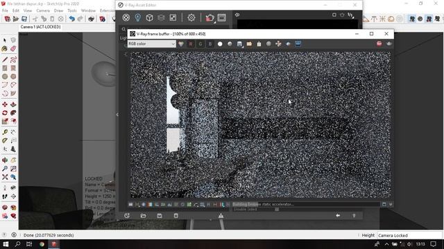Click the add asset icon at Asset Editor bottom
This screenshot has height=249, width=444.
tap(127, 216)
